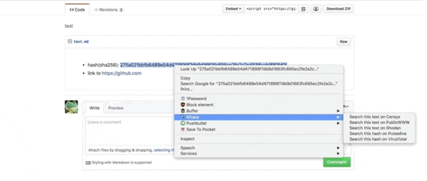The height and width of the screenshot is (181, 427).
Task: Select the Preview tab
Action: 116,108
